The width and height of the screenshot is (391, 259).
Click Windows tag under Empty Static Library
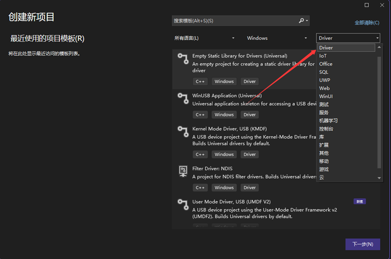224,81
